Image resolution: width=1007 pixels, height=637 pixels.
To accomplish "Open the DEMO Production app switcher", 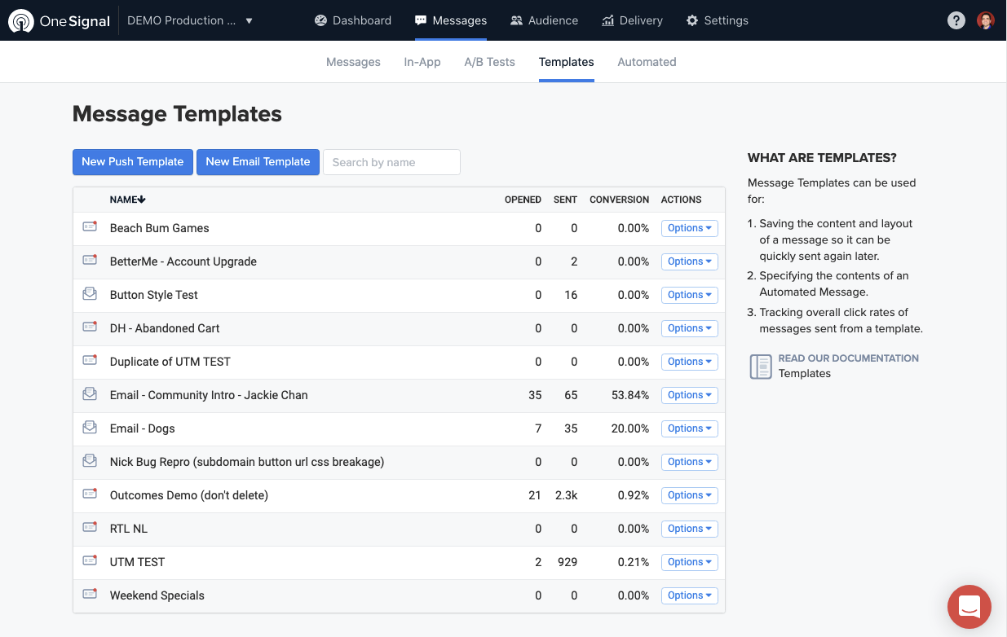I will 190,20.
